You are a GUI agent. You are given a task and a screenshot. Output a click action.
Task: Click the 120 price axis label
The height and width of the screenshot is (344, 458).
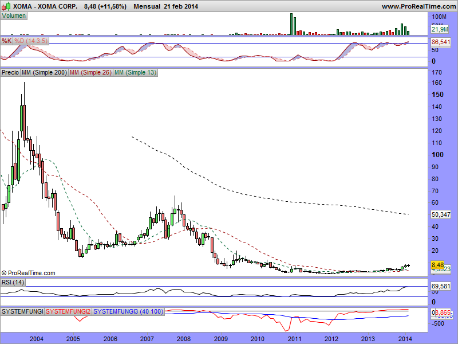click(x=437, y=131)
